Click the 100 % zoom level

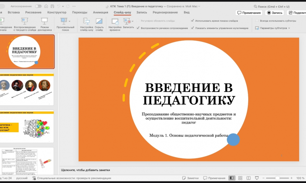(x=300, y=178)
